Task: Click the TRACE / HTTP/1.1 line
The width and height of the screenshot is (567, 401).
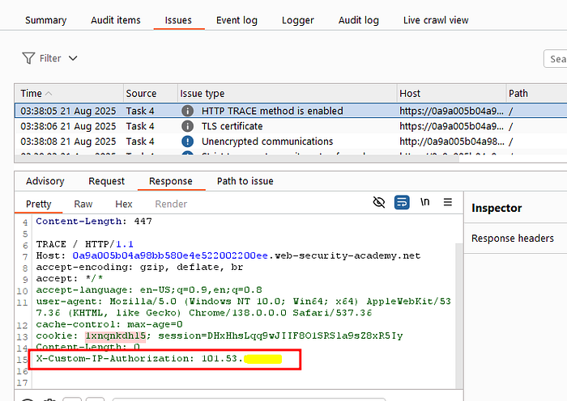Action: point(84,244)
